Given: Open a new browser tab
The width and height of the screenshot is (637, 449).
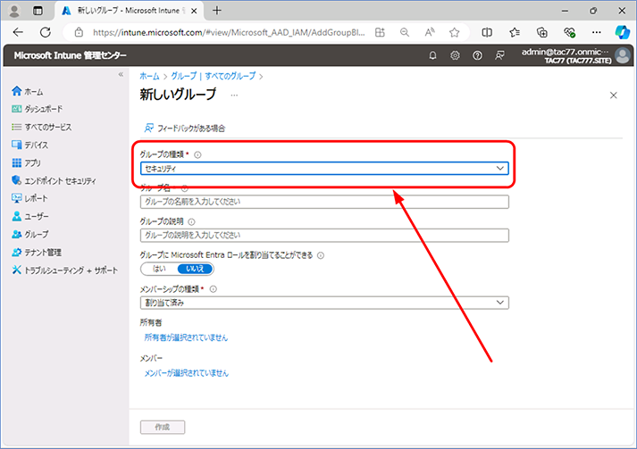Looking at the screenshot, I should (x=217, y=11).
